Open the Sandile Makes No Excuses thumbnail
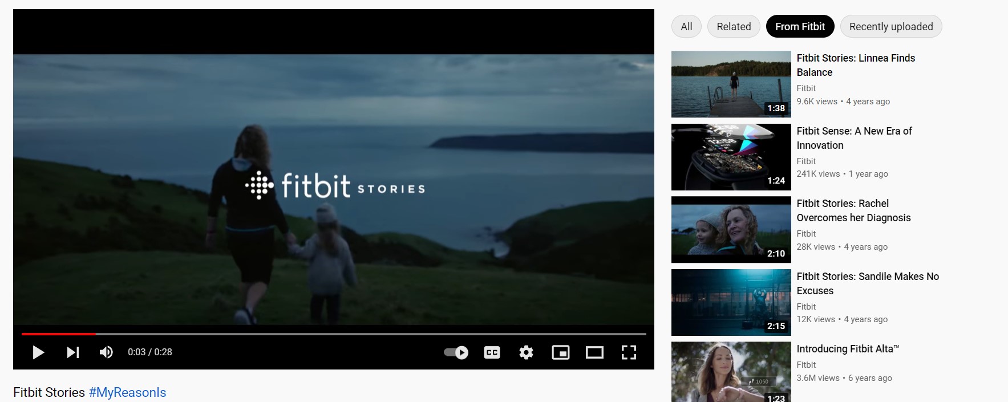Image resolution: width=1008 pixels, height=402 pixels. pyautogui.click(x=731, y=302)
